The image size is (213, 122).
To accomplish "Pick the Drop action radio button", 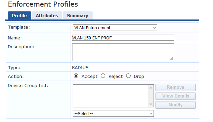I will click(x=128, y=76).
